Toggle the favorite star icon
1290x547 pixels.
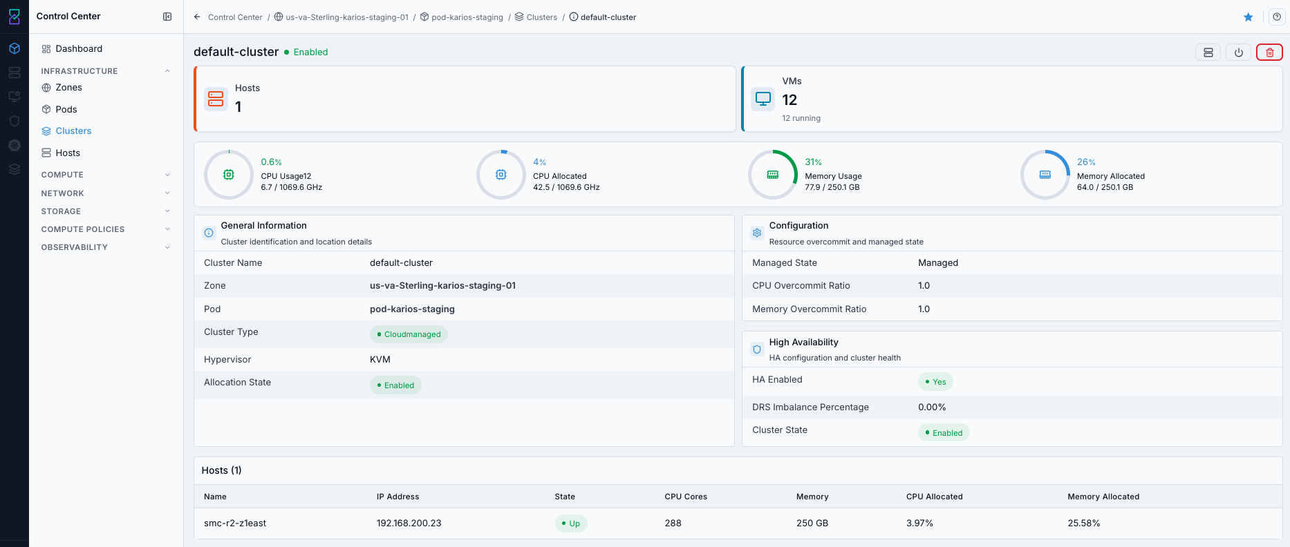(x=1249, y=17)
